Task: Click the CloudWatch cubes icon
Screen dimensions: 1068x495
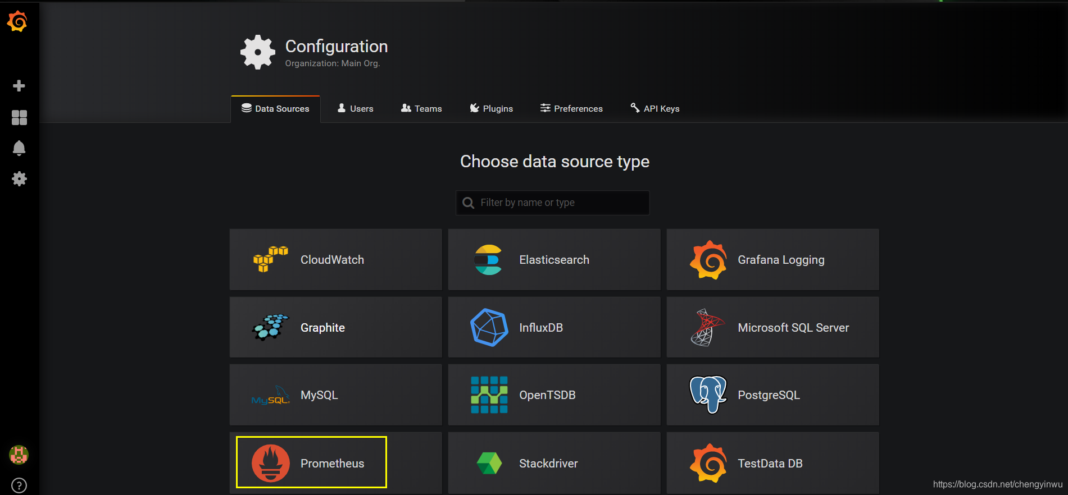Action: [x=270, y=259]
